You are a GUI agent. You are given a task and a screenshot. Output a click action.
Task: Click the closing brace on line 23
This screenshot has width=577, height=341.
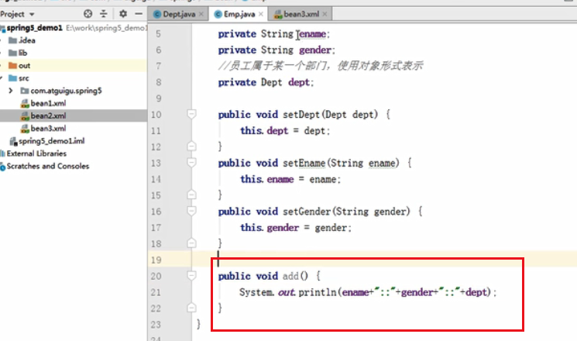pyautogui.click(x=199, y=324)
